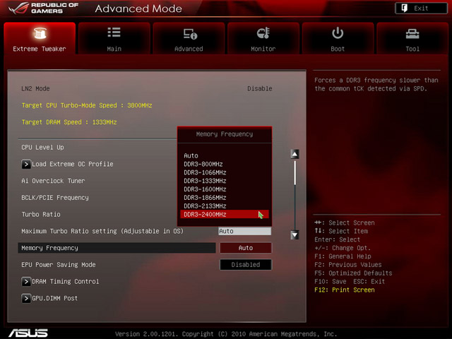This screenshot has height=339, width=452.
Task: Click the Monitor tab thermometer icon
Action: 263,33
